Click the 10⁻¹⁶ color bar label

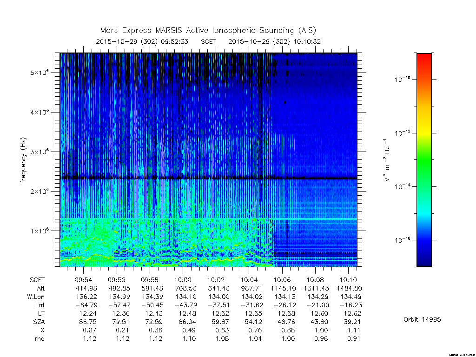pos(402,240)
